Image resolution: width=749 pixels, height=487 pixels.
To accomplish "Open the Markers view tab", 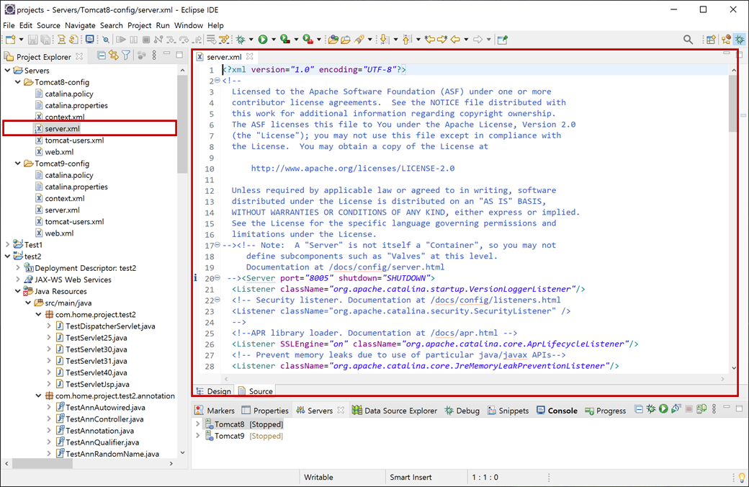I will [215, 411].
